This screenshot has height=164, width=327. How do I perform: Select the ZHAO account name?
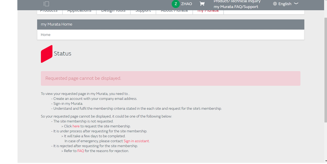(x=187, y=4)
